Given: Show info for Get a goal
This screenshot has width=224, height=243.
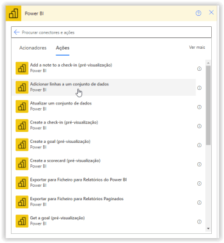Looking at the screenshot, I should coord(199,222).
